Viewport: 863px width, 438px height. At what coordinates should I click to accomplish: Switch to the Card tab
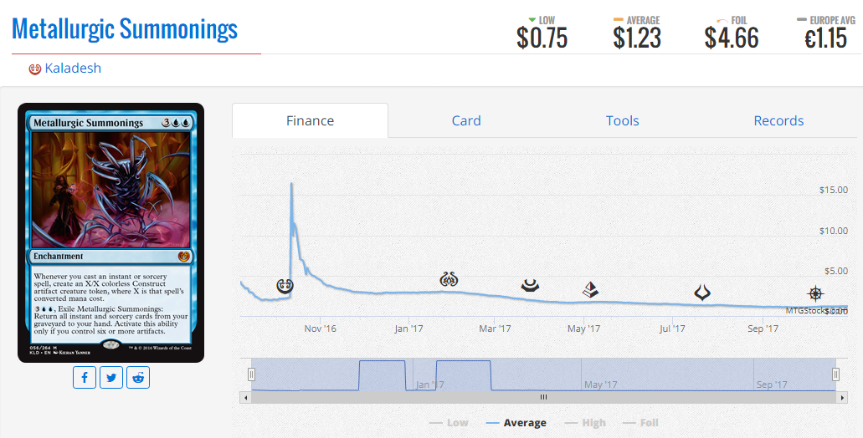(x=466, y=120)
